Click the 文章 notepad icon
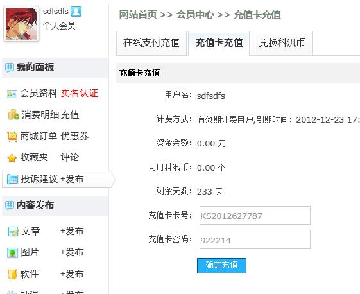The image size is (360, 294). [13, 231]
